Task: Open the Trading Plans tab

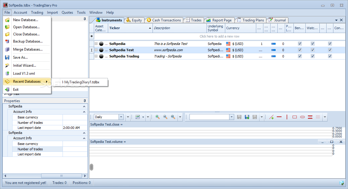Action: click(251, 20)
